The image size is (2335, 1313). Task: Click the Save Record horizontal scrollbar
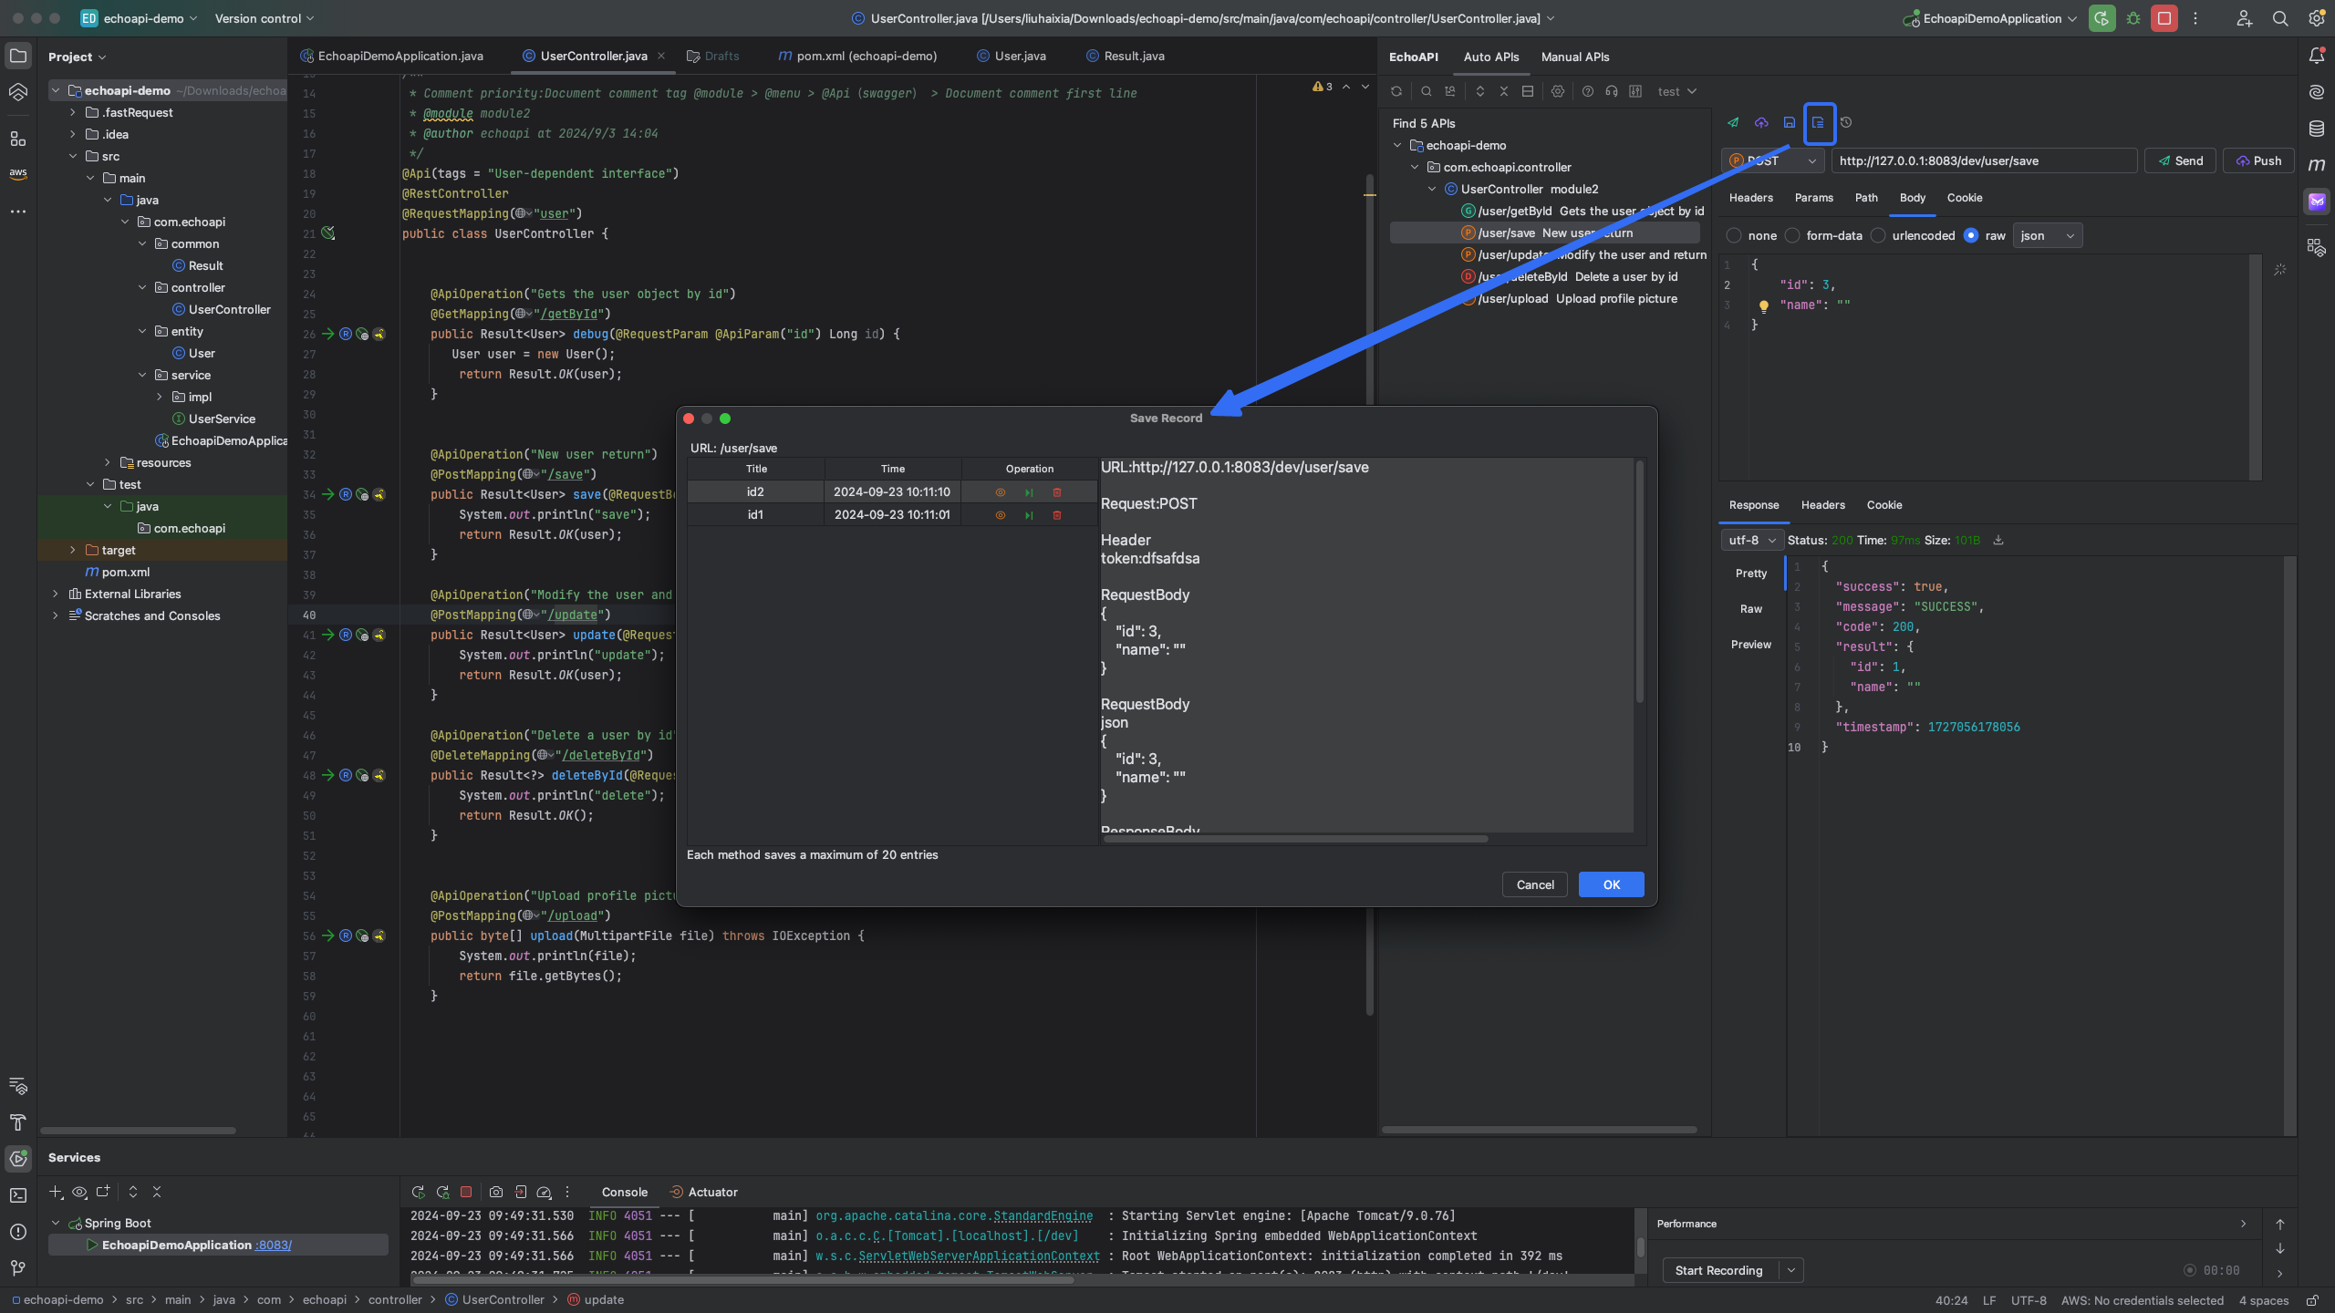coord(1295,839)
